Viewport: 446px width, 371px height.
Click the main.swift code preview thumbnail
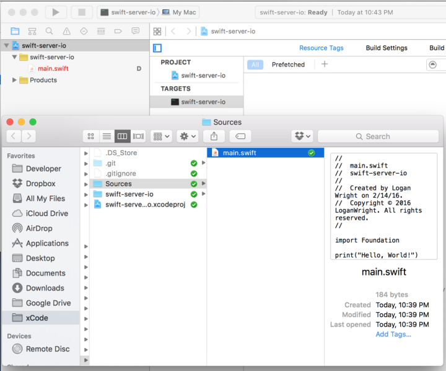point(383,207)
